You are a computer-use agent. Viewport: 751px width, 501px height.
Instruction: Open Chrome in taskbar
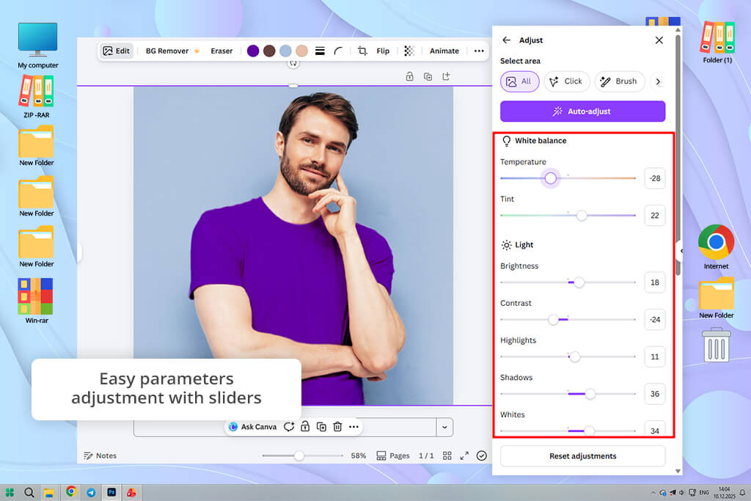coord(71,491)
